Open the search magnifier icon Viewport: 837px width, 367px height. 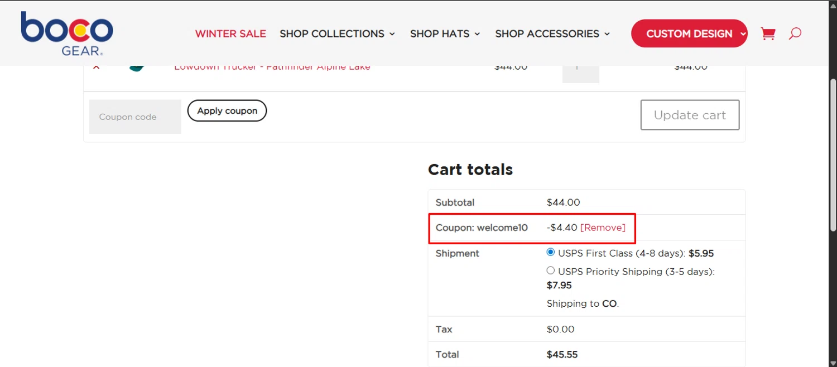795,33
